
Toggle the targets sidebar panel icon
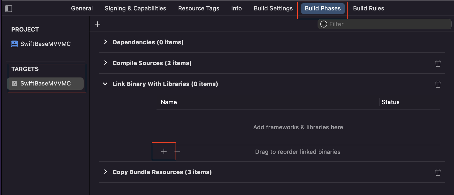(9, 9)
